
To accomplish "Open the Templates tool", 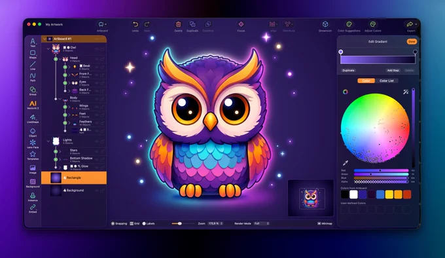I will [33, 156].
